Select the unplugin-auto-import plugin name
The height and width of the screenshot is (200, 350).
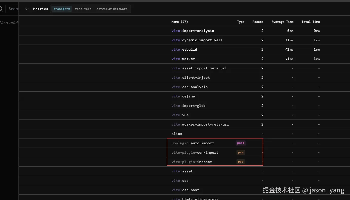pos(193,143)
